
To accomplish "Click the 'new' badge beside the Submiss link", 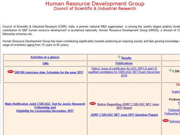I will pos(166,121).
